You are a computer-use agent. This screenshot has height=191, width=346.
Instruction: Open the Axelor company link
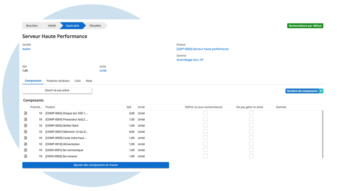point(26,49)
